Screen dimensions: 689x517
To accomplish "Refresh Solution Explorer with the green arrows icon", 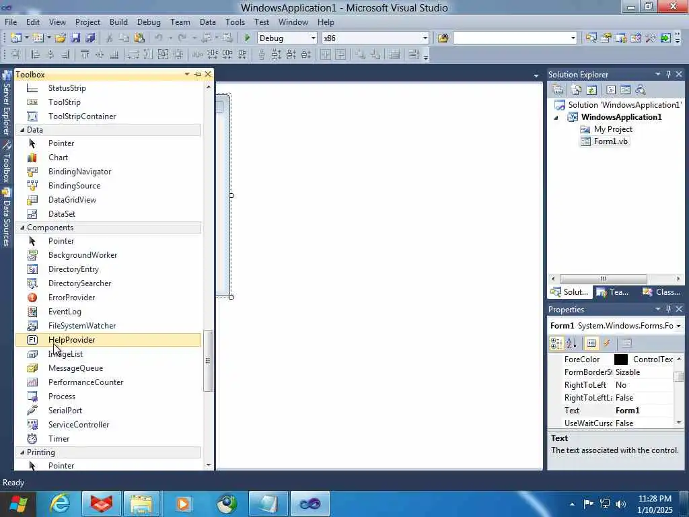I will 591,90.
